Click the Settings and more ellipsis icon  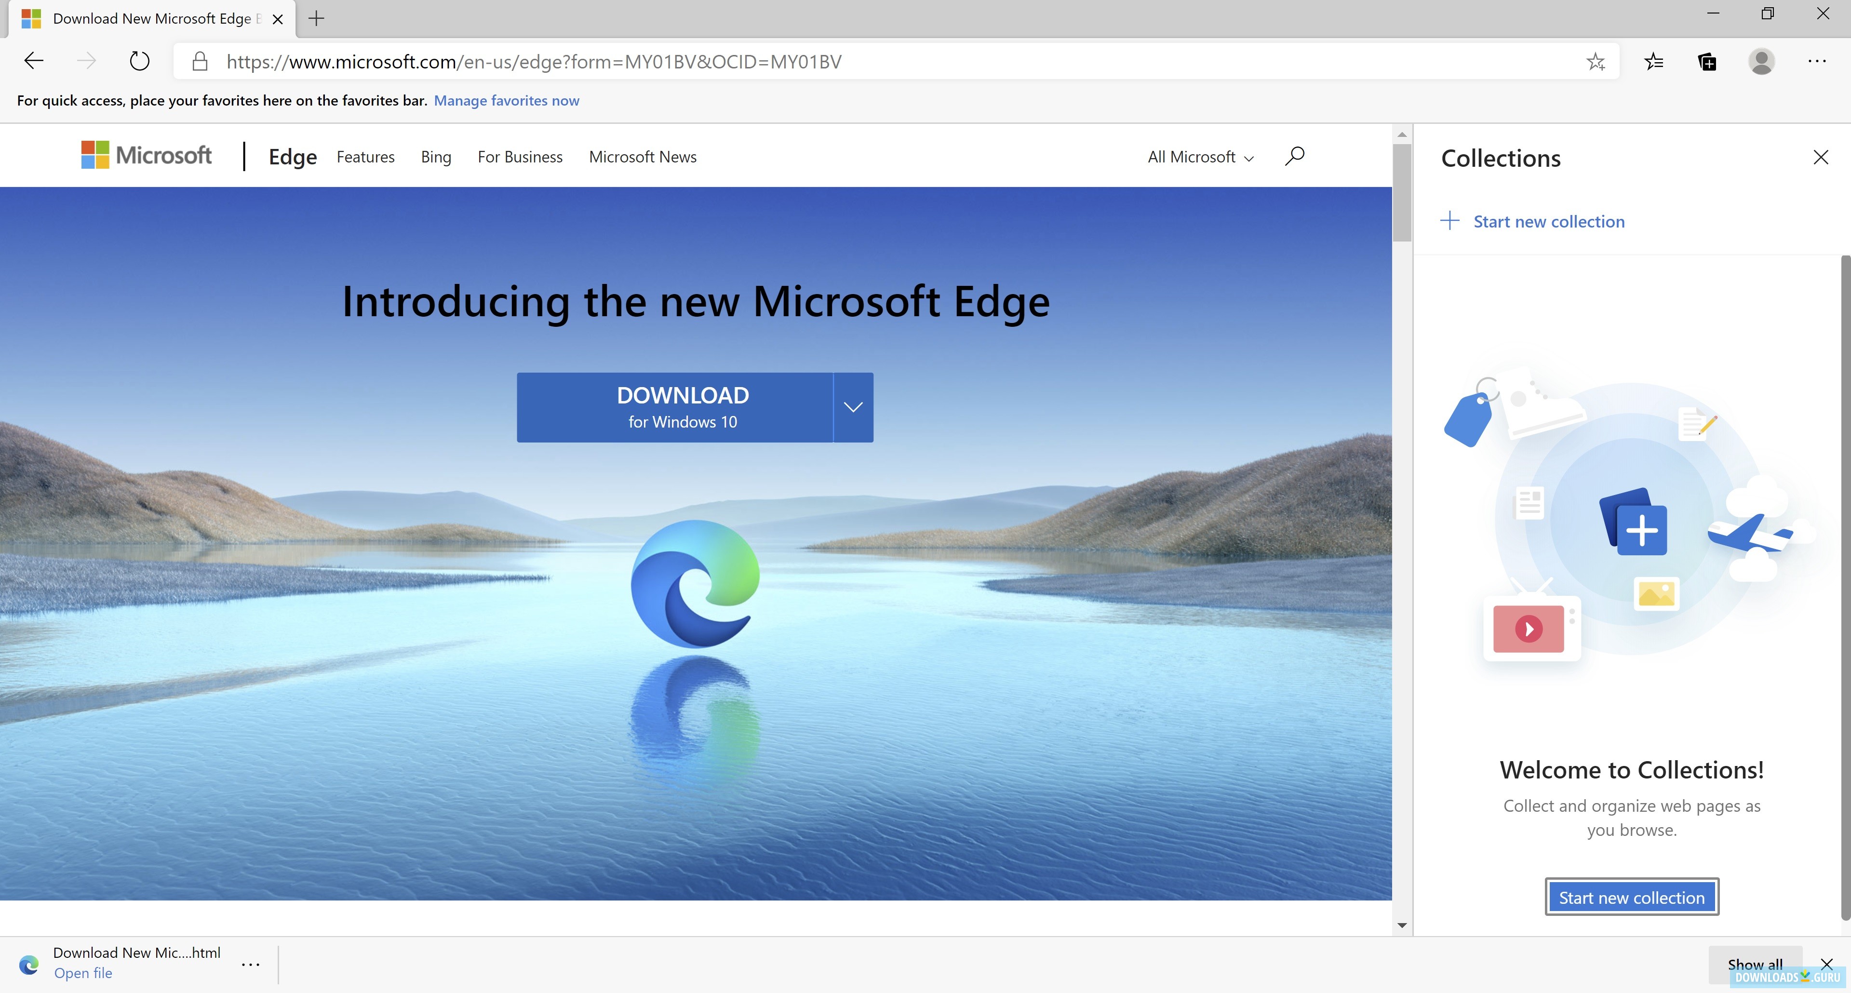tap(1818, 61)
